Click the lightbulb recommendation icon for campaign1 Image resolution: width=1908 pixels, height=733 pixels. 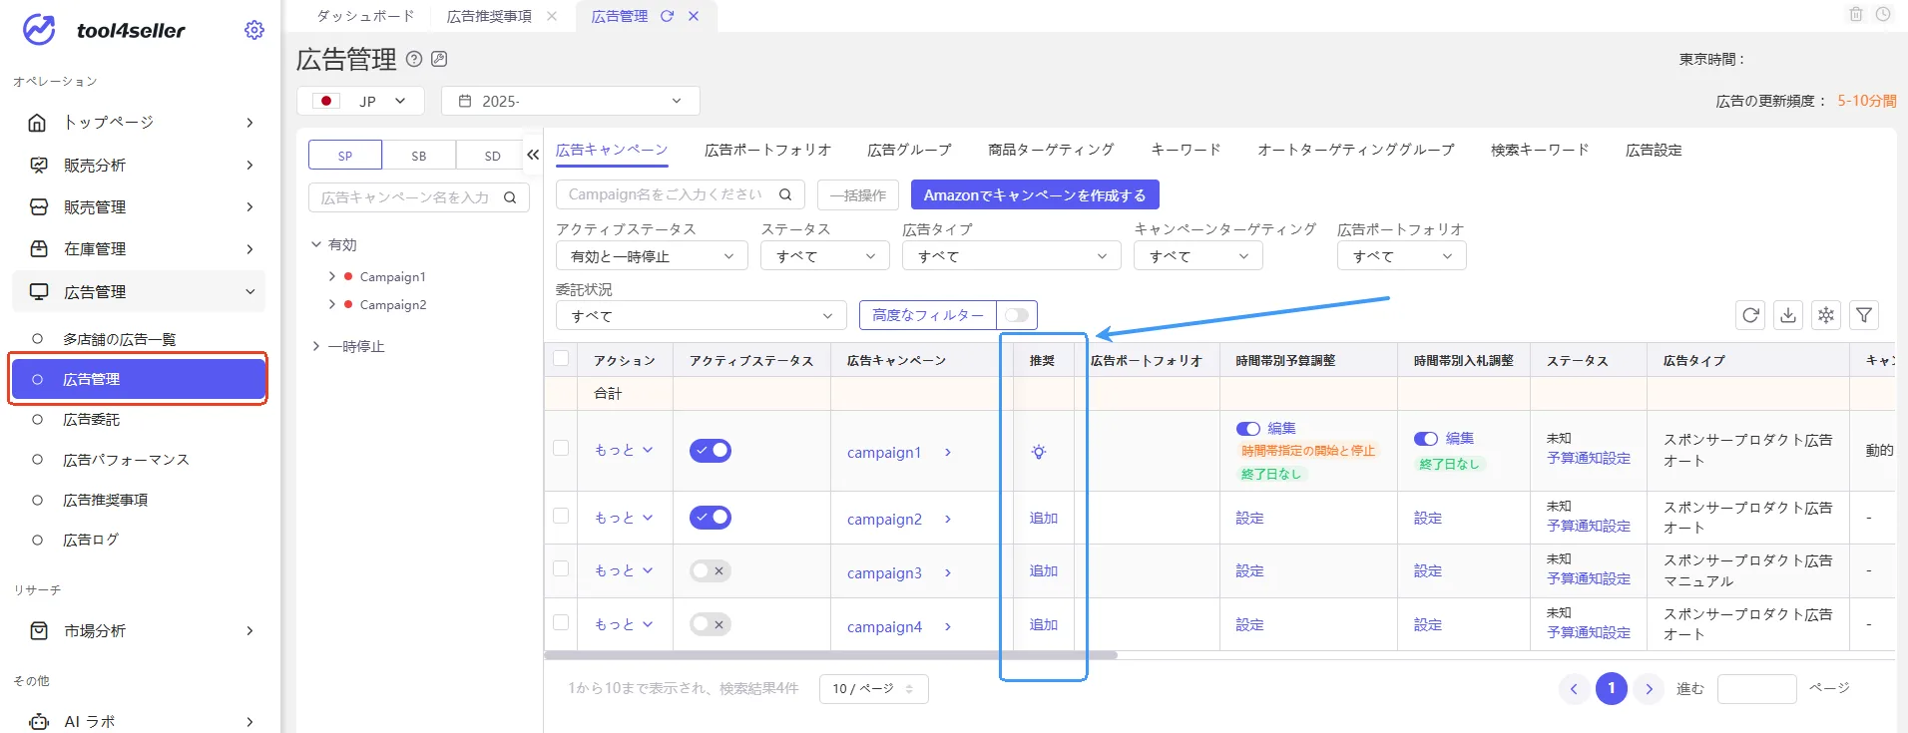[x=1039, y=452]
